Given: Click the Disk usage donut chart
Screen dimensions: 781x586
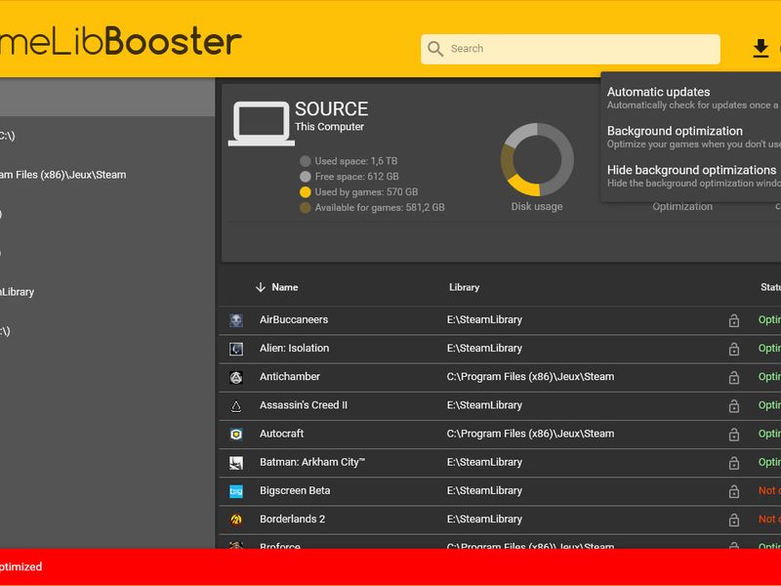Looking at the screenshot, I should click(537, 159).
